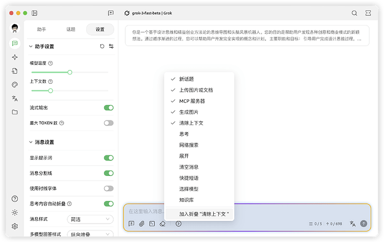Choose 快捷短语 in the context menu
Viewport: 384px width, 242px height.
(199, 178)
